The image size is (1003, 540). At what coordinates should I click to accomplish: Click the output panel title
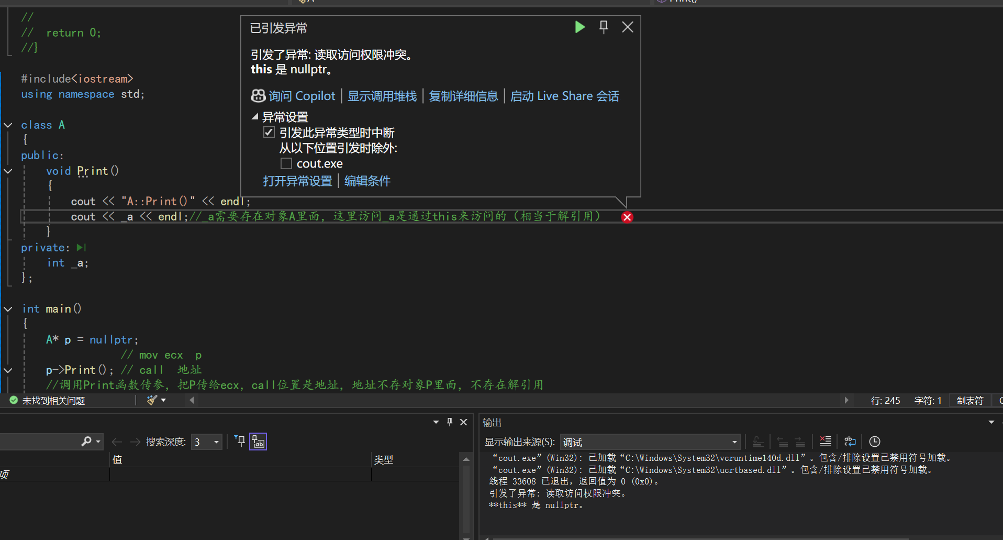(492, 422)
